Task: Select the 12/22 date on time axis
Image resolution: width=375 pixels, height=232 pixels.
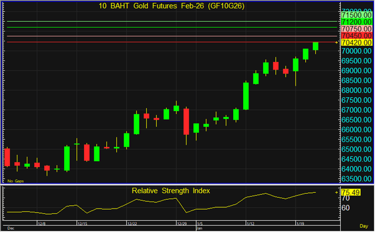Action: pyautogui.click(x=132, y=223)
